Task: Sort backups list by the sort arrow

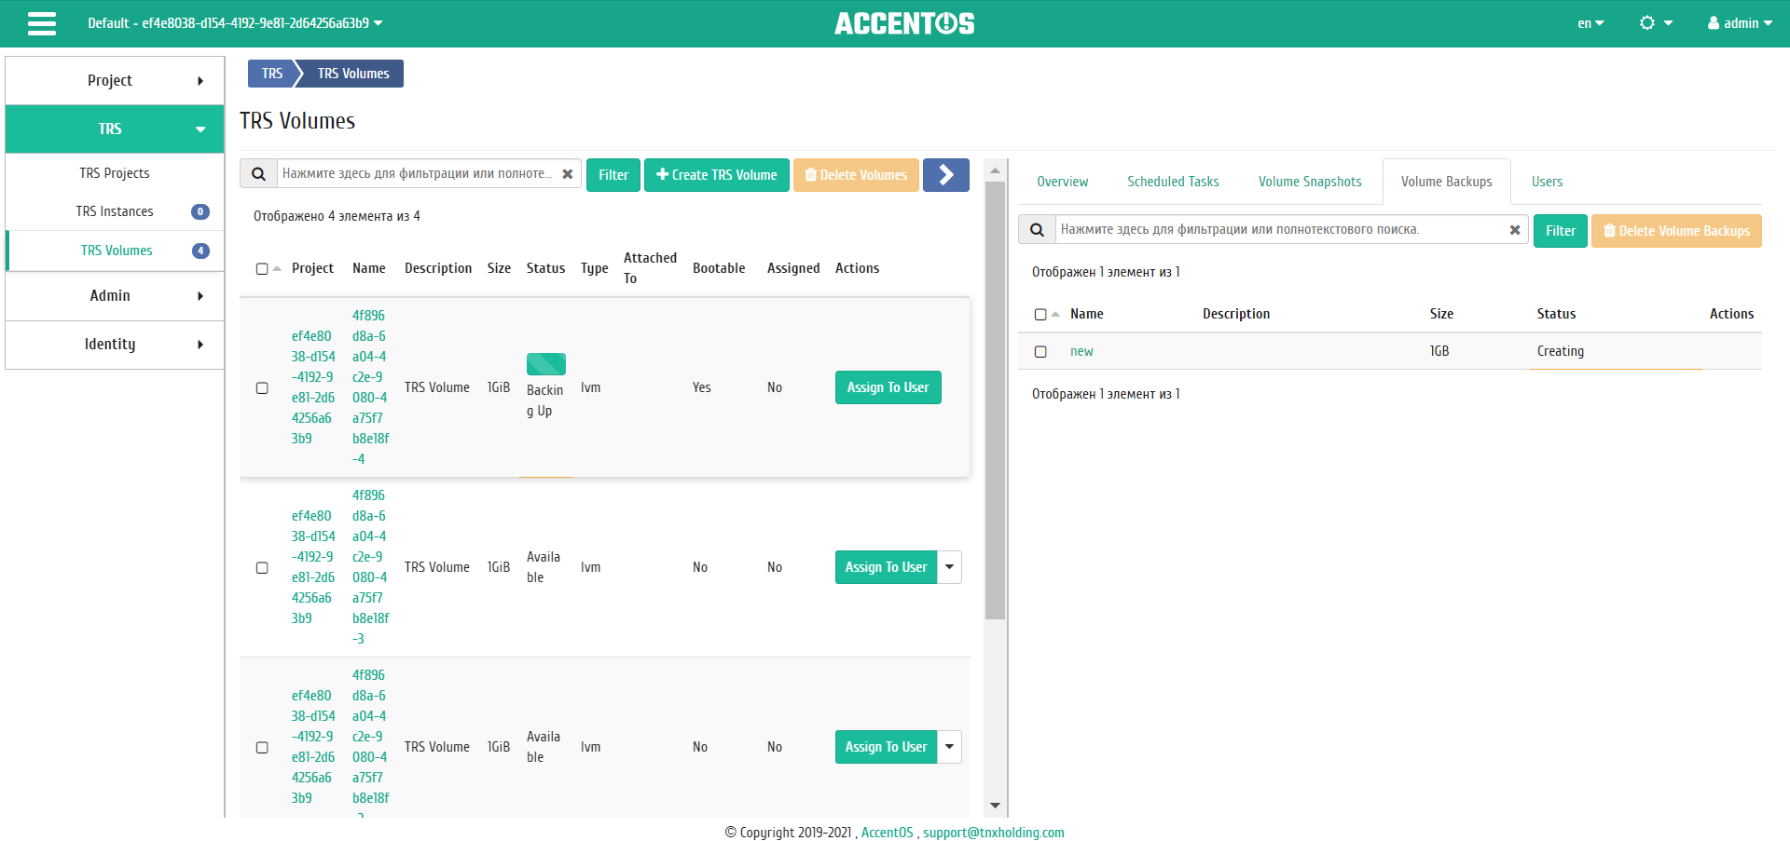Action: tap(1055, 314)
